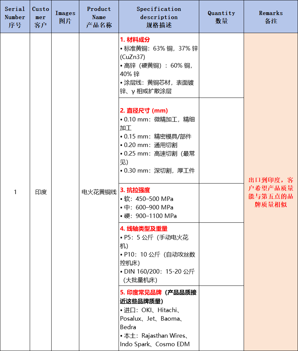Select the Quantity 数量 header cell
This screenshot has height=351, width=298.
(221, 17)
